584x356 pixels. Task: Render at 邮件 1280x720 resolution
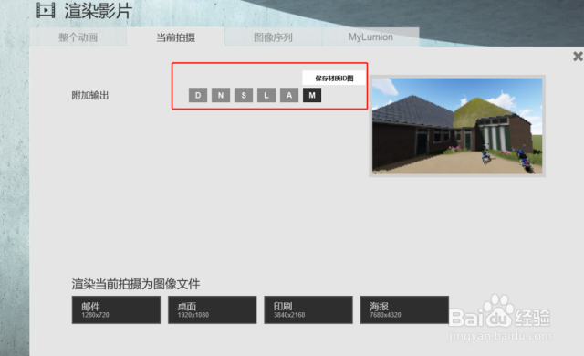pyautogui.click(x=116, y=309)
